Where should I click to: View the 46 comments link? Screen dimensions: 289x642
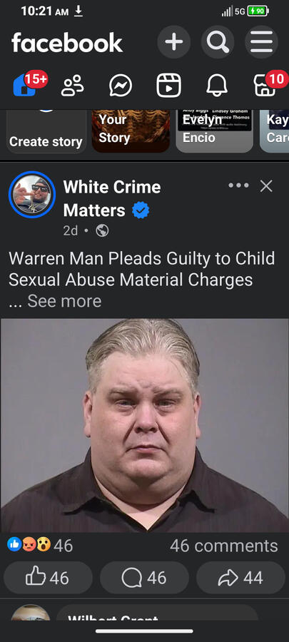click(224, 546)
